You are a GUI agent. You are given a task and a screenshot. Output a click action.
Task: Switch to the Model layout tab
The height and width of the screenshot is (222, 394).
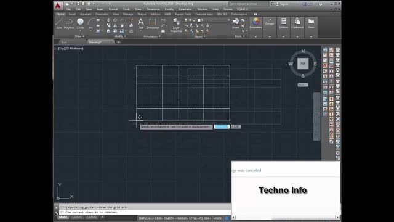tap(63, 217)
